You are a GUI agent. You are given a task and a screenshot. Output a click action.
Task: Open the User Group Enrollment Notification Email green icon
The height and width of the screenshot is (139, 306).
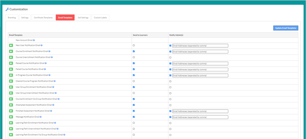click(11, 87)
